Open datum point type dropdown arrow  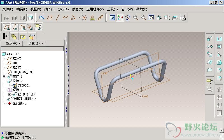click(x=79, y=18)
